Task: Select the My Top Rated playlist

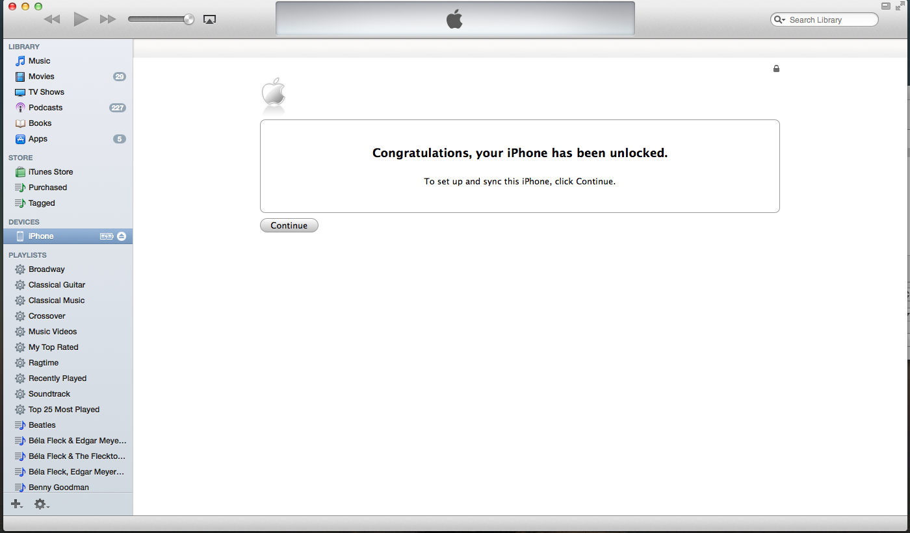Action: (x=67, y=347)
